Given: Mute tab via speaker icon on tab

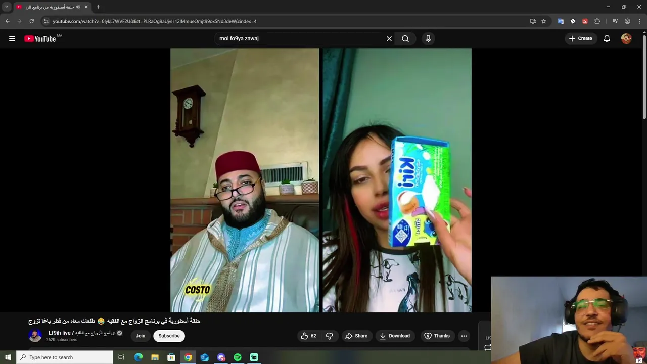Looking at the screenshot, I should (78, 7).
